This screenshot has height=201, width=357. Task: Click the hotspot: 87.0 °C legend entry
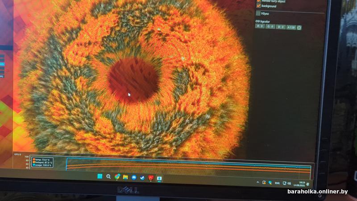click(x=42, y=163)
